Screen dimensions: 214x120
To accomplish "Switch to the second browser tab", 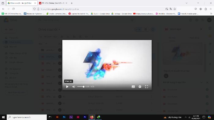I will pyautogui.click(x=53, y=3).
